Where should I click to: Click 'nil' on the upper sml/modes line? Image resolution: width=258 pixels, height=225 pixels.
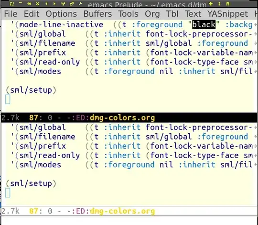[x=166, y=71]
